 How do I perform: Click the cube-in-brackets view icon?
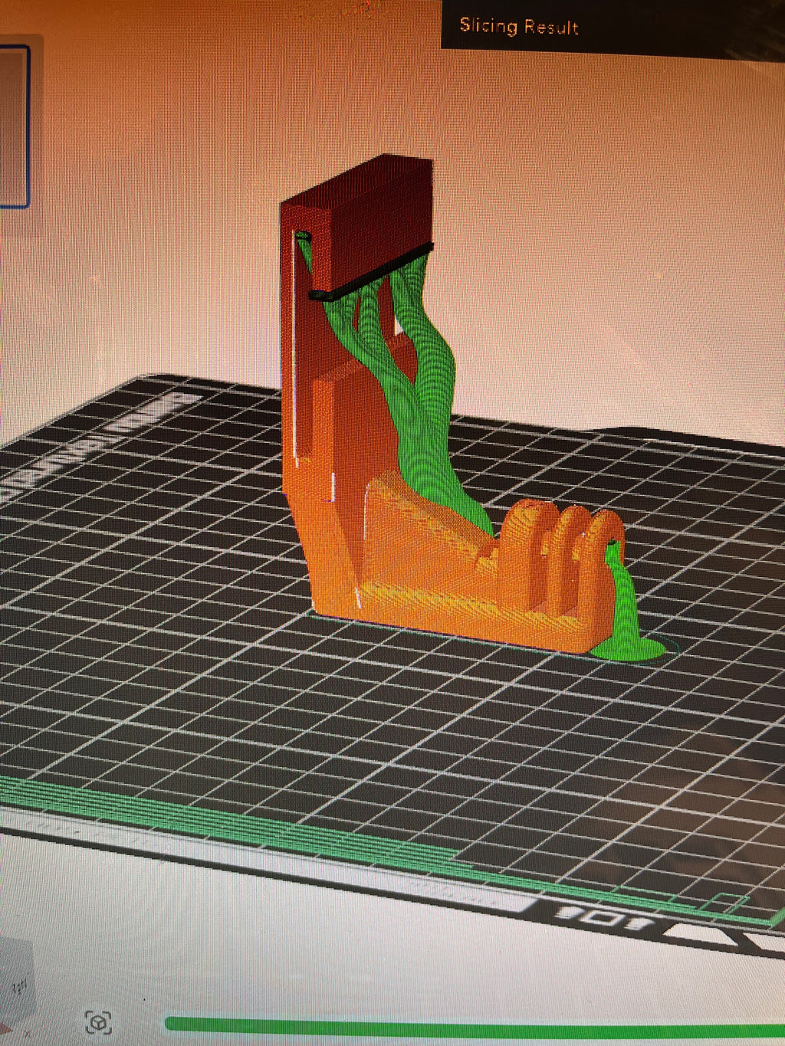(98, 1021)
